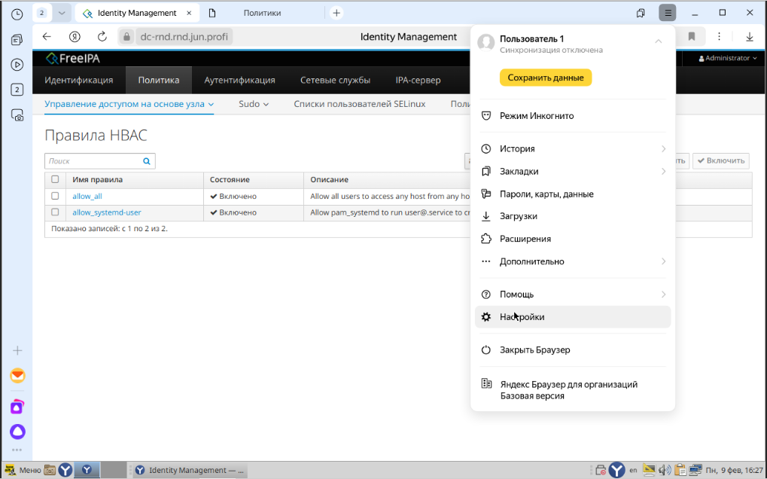This screenshot has height=479, width=767.
Task: Open the allow_all rule link
Action: tap(87, 196)
